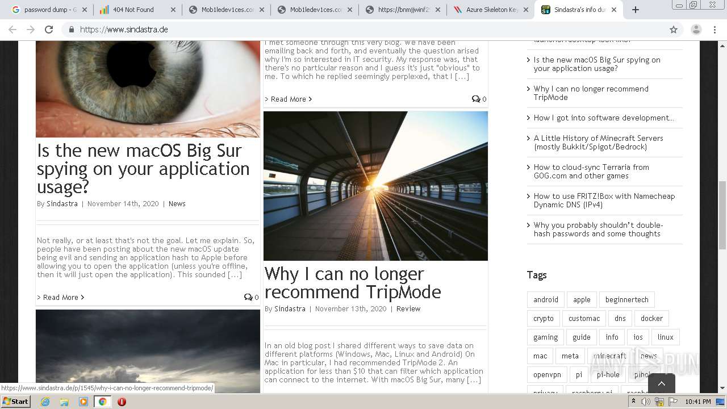This screenshot has width=727, height=409.
Task: Click Read More under the IT security post
Action: (x=289, y=99)
